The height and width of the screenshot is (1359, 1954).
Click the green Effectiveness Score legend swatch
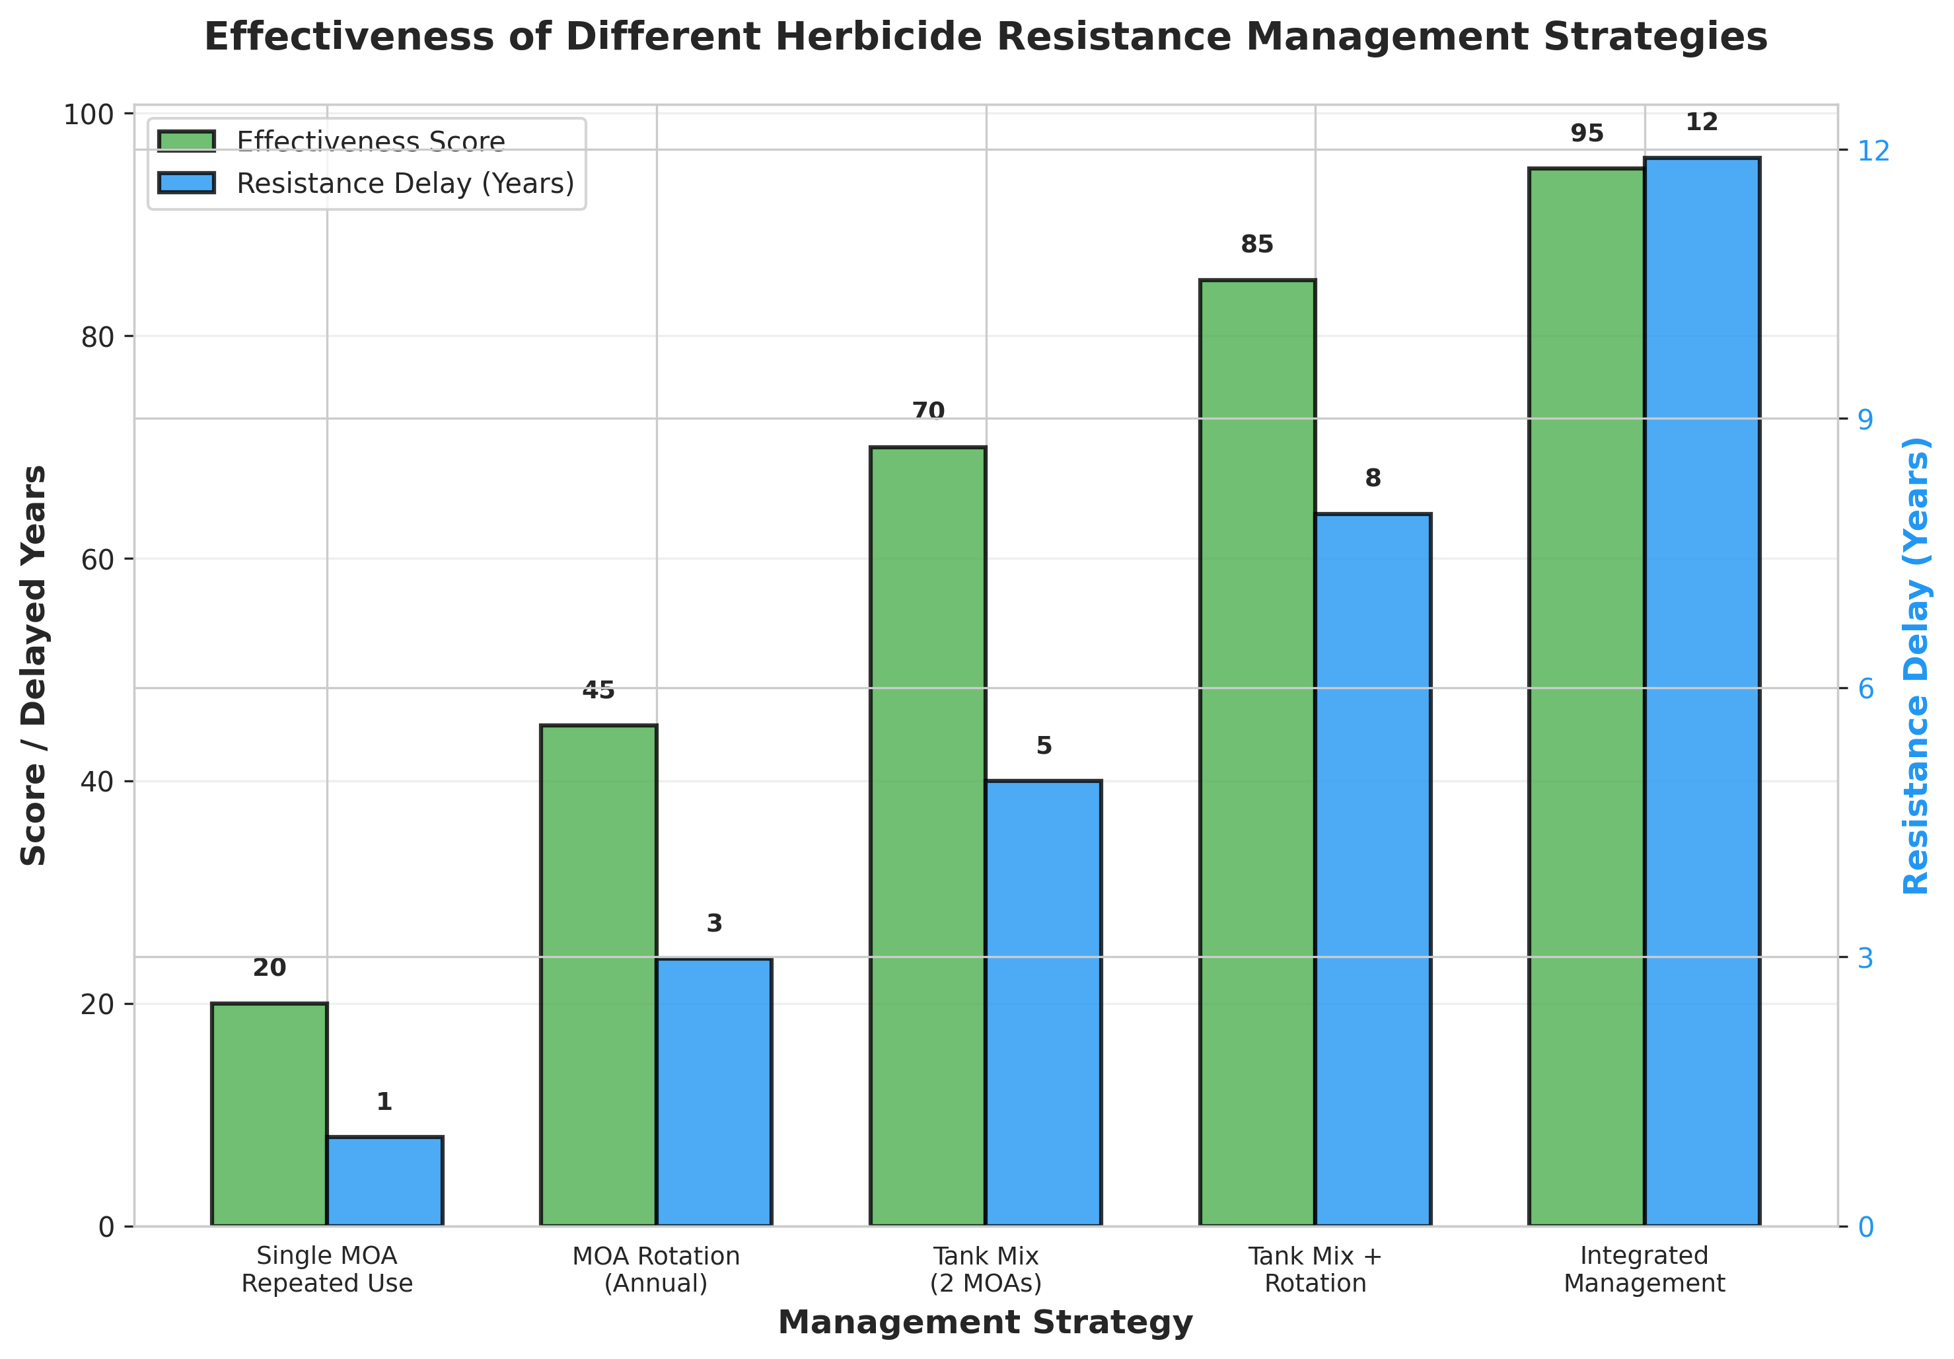click(x=187, y=141)
